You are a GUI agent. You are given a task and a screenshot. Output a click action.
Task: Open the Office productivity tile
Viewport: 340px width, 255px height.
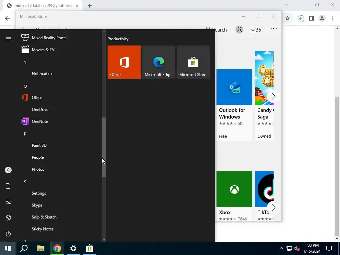pyautogui.click(x=124, y=62)
